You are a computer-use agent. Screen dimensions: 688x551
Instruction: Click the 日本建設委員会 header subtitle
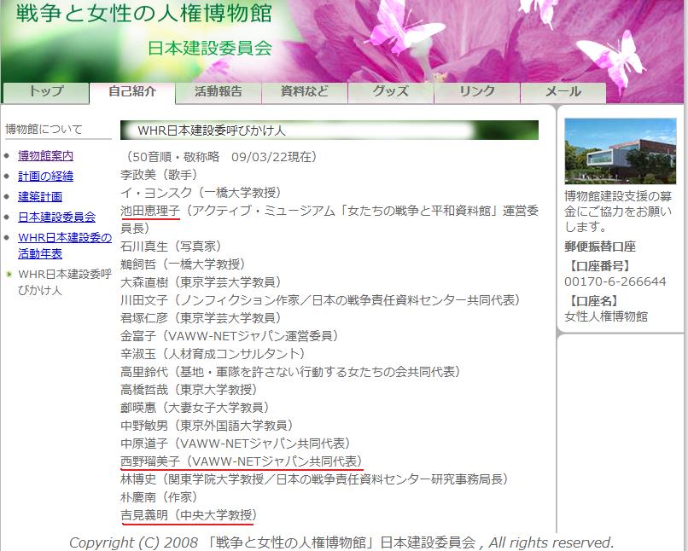[210, 49]
